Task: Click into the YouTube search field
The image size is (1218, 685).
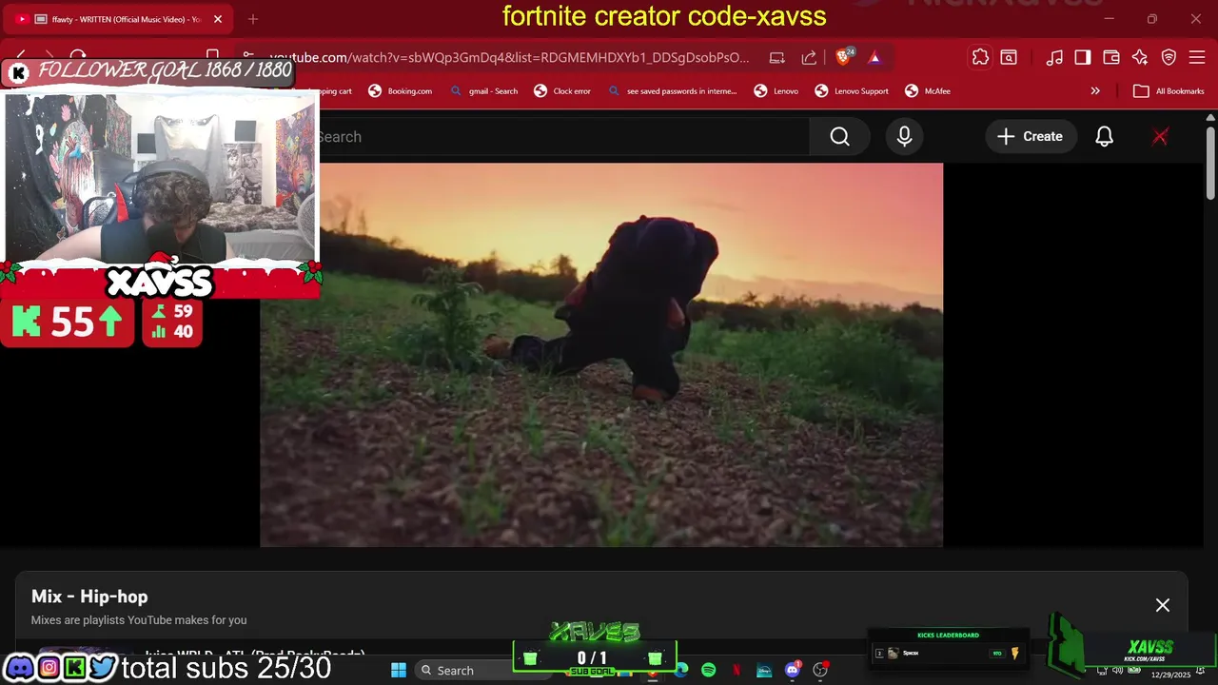Action: click(564, 137)
